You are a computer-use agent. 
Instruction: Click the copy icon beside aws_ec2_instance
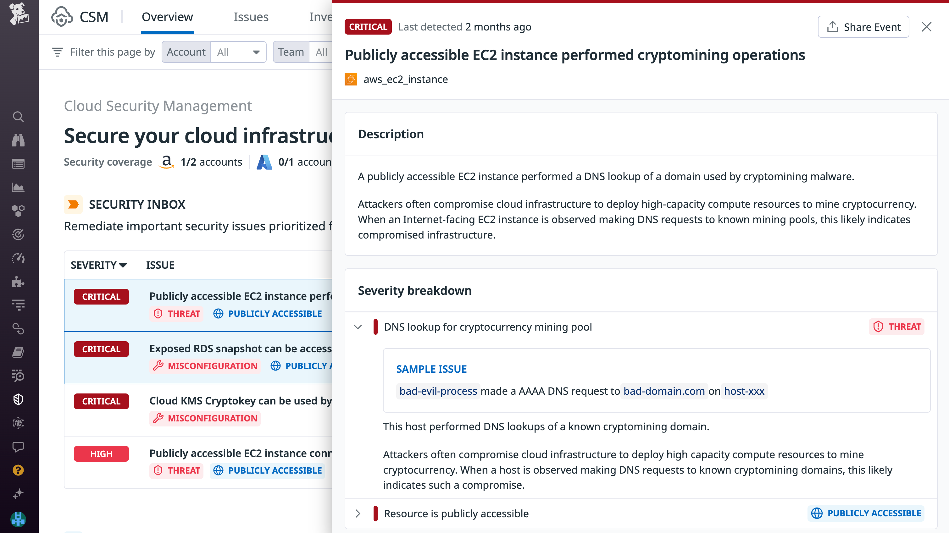[x=351, y=79]
